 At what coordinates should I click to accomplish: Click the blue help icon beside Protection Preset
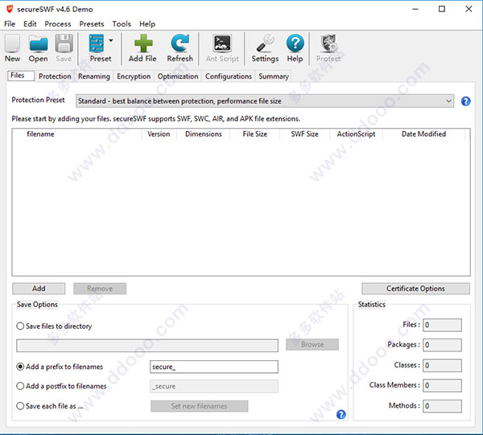[x=465, y=101]
